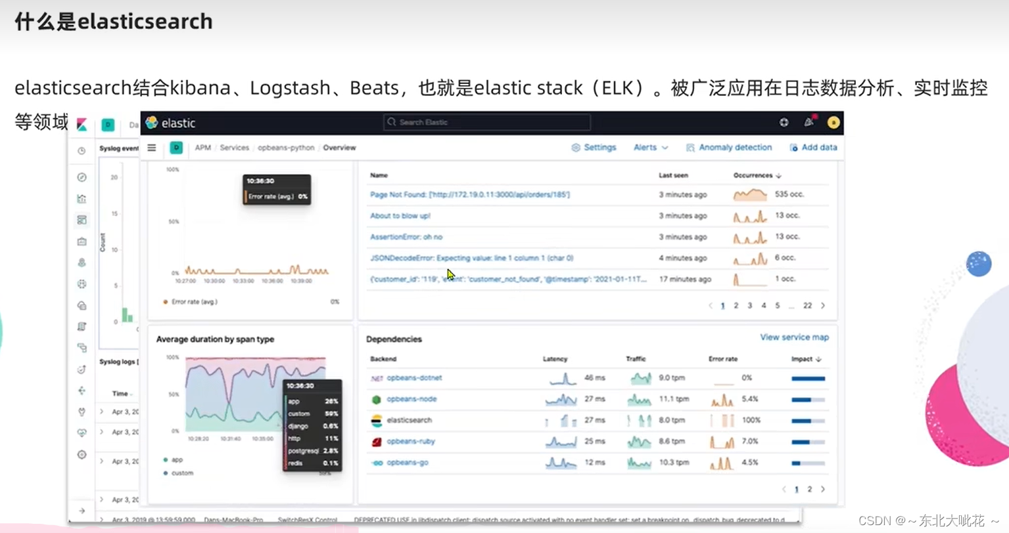Open 'AssertionError: oh no' error

point(406,237)
